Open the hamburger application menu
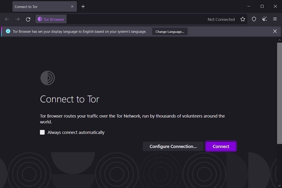The width and height of the screenshot is (282, 188). click(x=275, y=19)
